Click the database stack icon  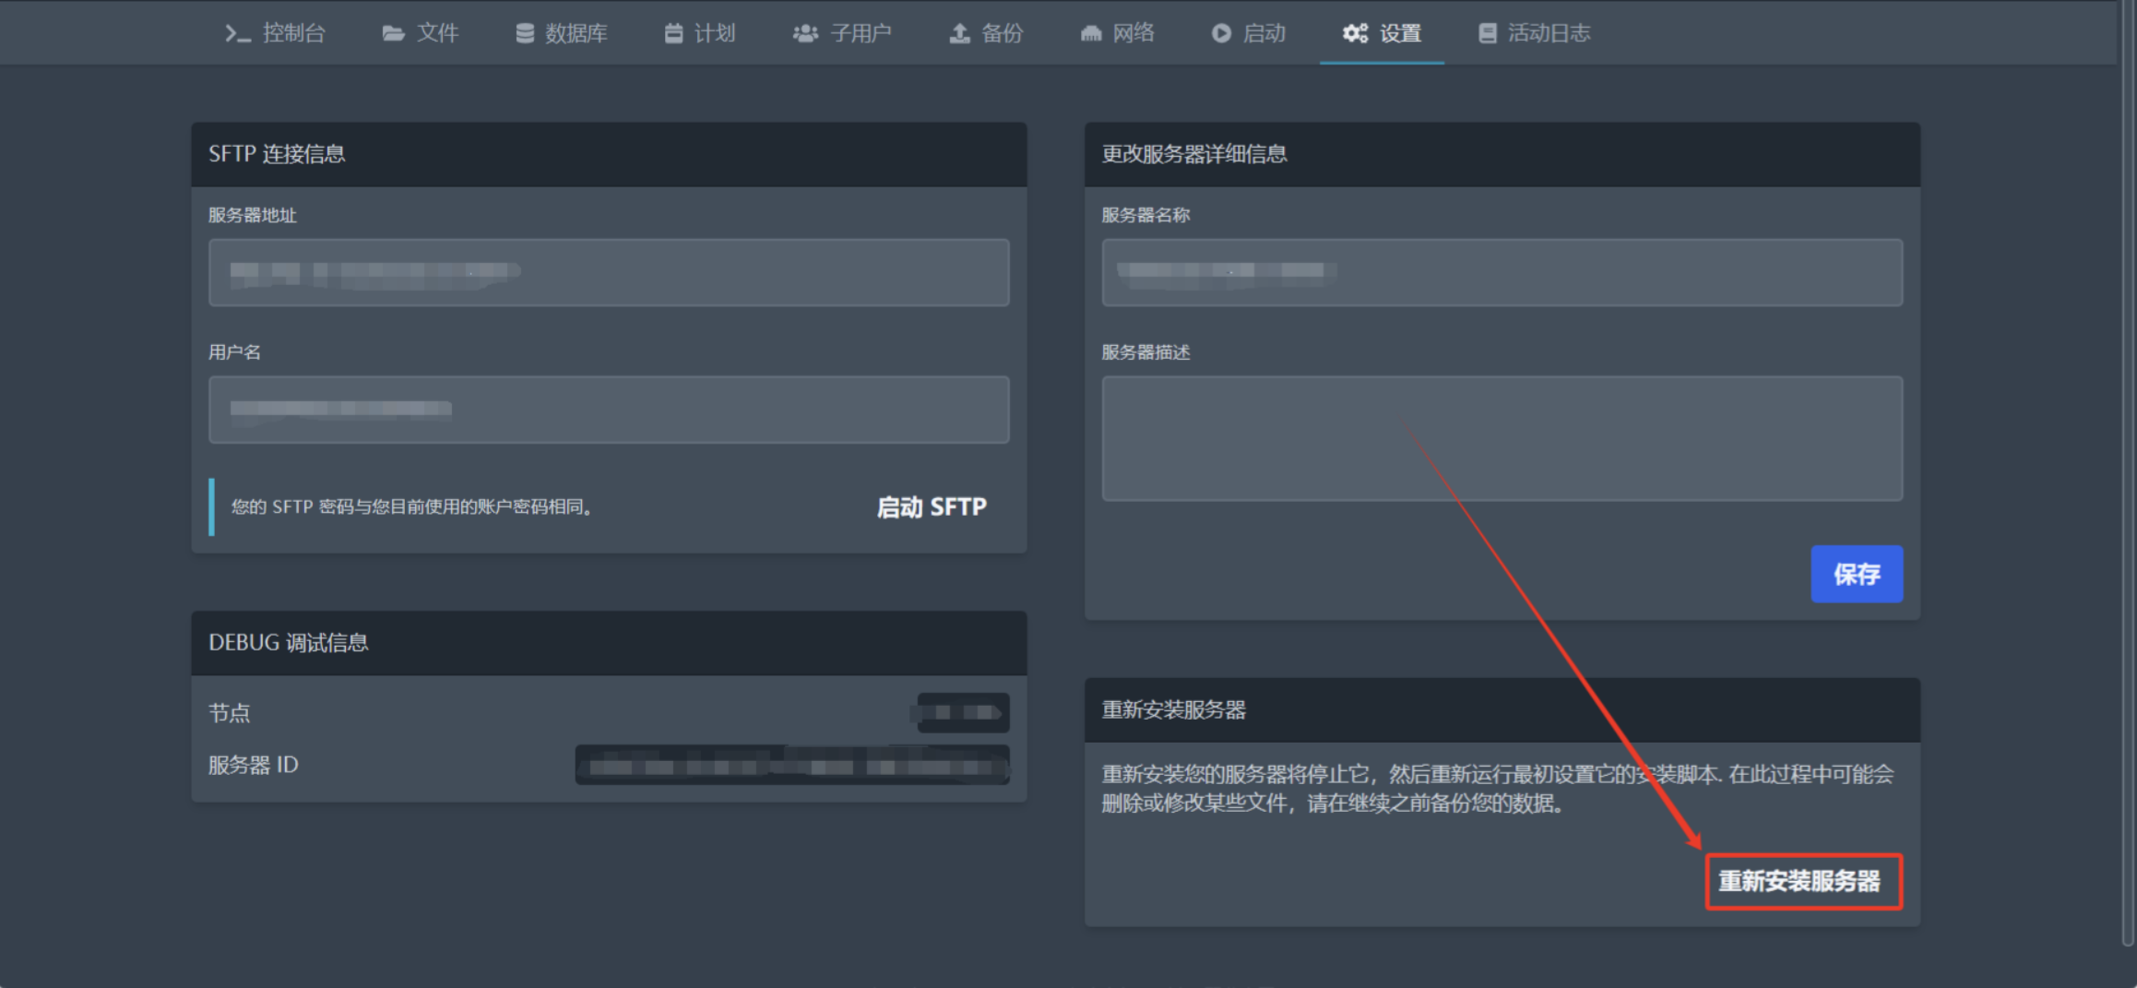coord(525,33)
